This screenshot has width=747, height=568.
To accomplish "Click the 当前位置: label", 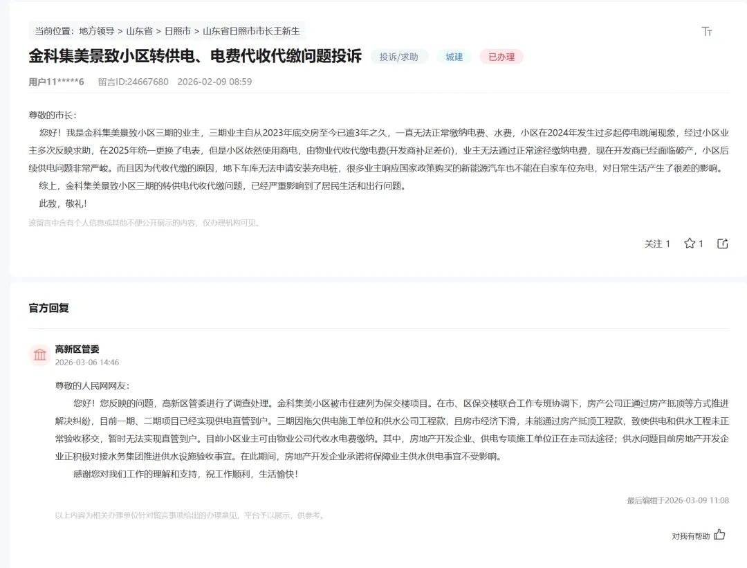I will tap(55, 31).
